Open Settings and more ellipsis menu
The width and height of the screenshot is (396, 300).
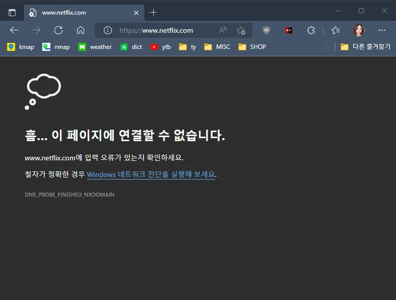click(382, 31)
